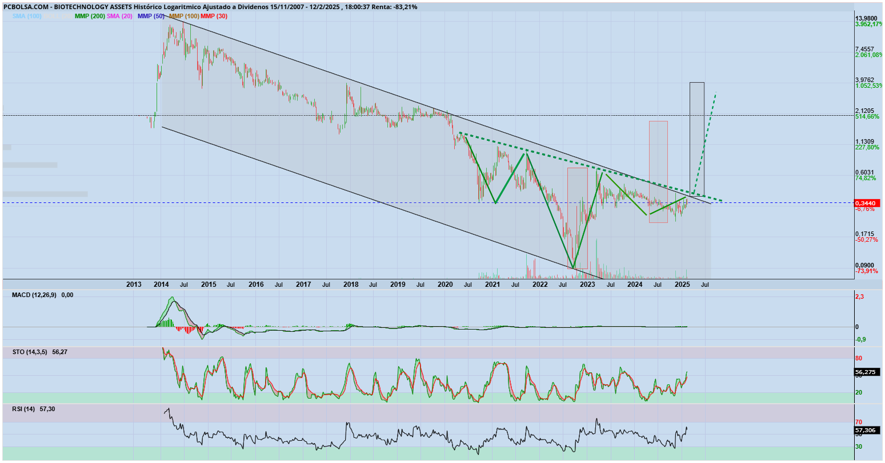This screenshot has width=885, height=463.
Task: Click the RSI (14) indicator label
Action: (23, 409)
